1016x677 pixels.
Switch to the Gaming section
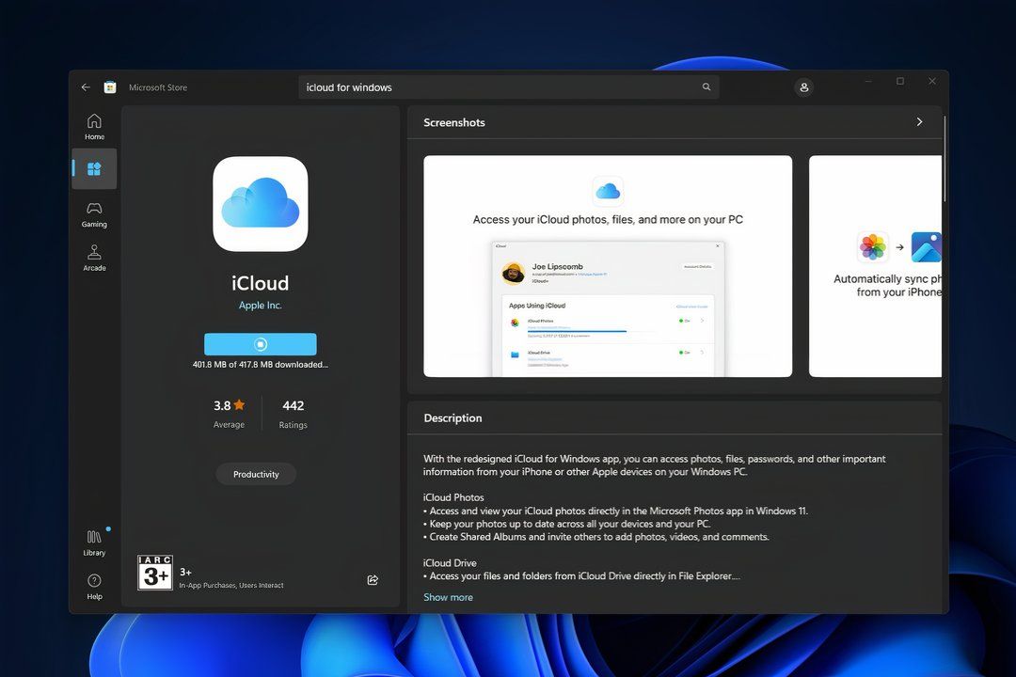(x=94, y=214)
